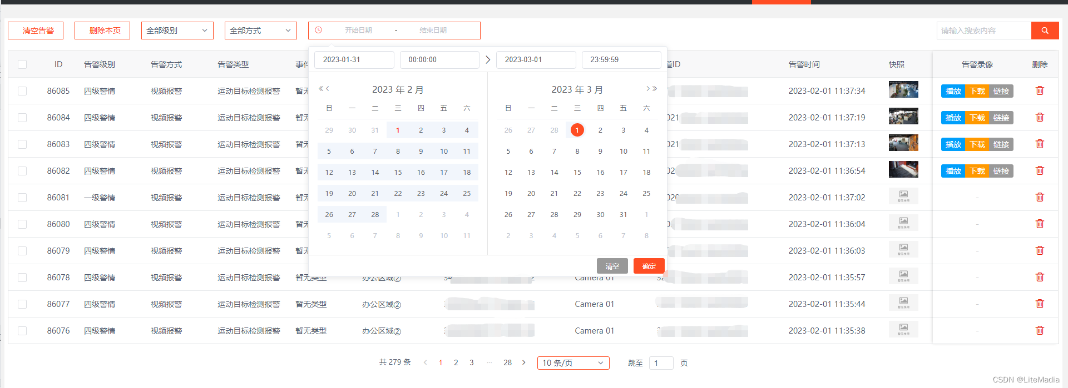Viewport: 1068px width, 388px height.
Task: Click the 2023 年 3 月 calendar header
Action: 577,89
